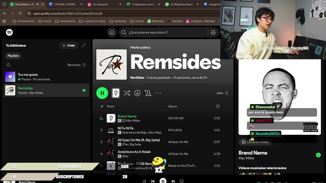This screenshot has width=326, height=183.
Task: Open Herramientas bookmarks folder
Action: (x=65, y=21)
